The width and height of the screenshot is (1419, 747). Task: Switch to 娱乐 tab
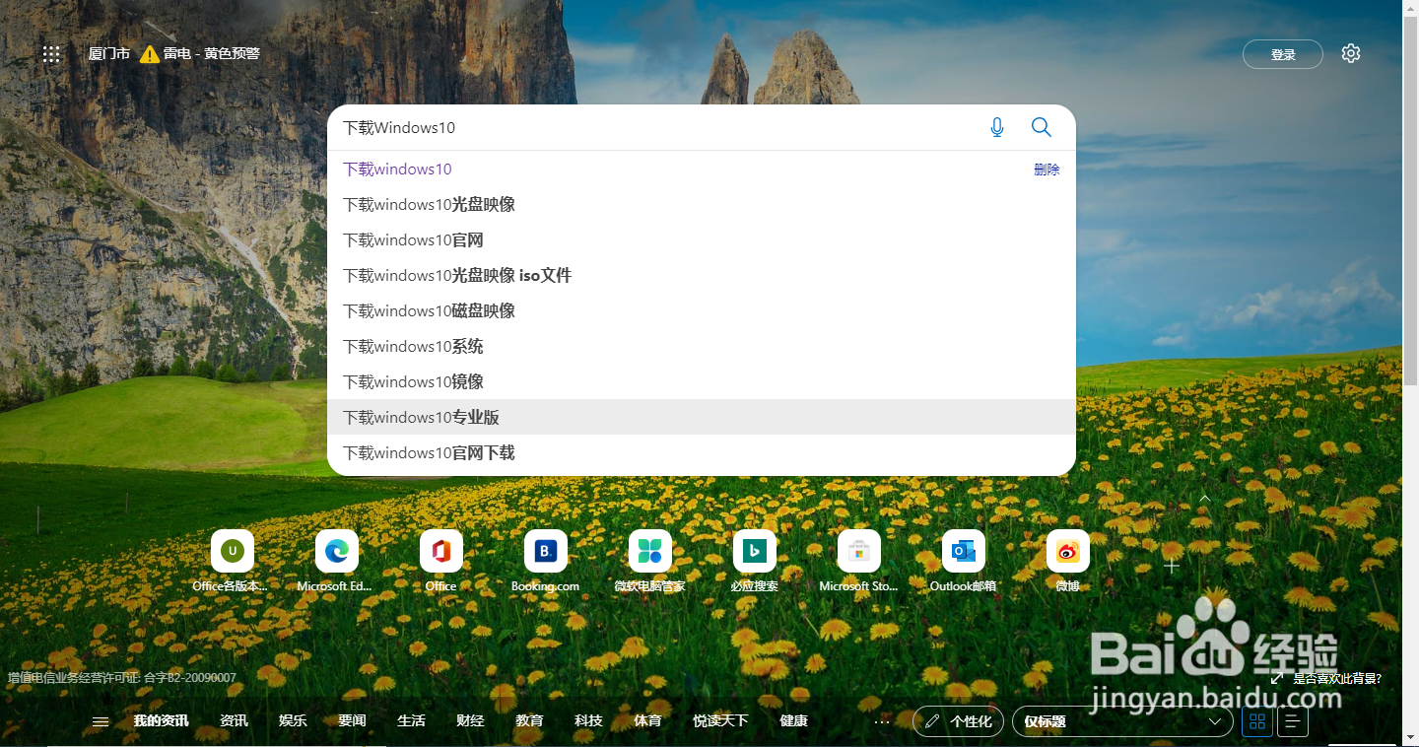(293, 721)
